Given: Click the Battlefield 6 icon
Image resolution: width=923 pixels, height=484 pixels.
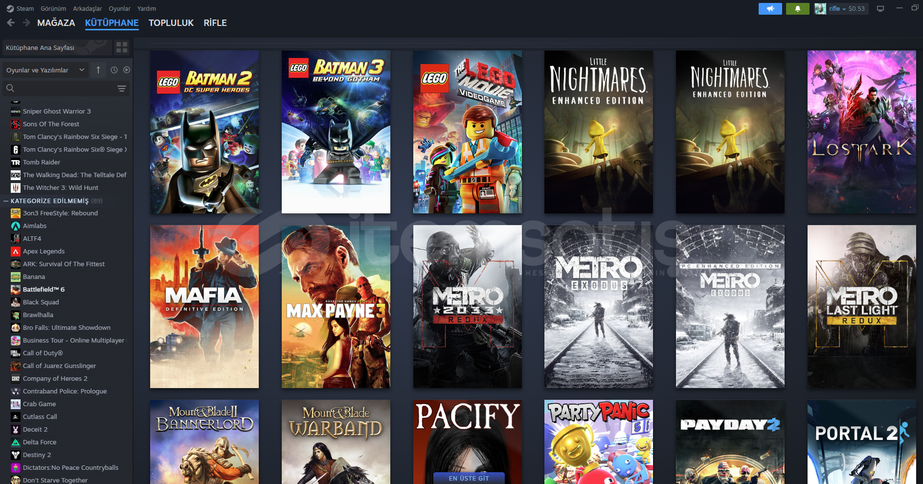Looking at the screenshot, I should (16, 289).
